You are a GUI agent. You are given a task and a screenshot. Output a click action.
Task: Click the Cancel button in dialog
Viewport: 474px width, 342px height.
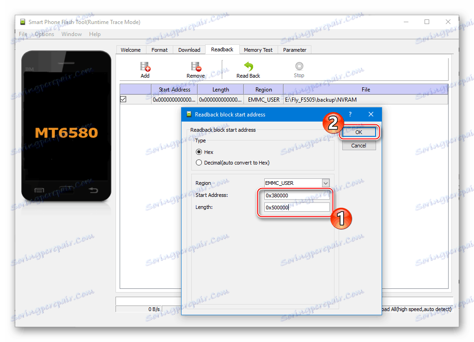coord(359,146)
